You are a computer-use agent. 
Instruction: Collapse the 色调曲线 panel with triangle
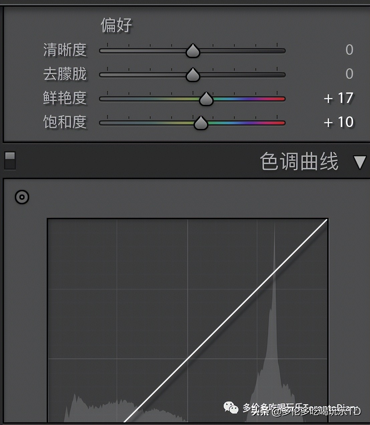(x=360, y=162)
